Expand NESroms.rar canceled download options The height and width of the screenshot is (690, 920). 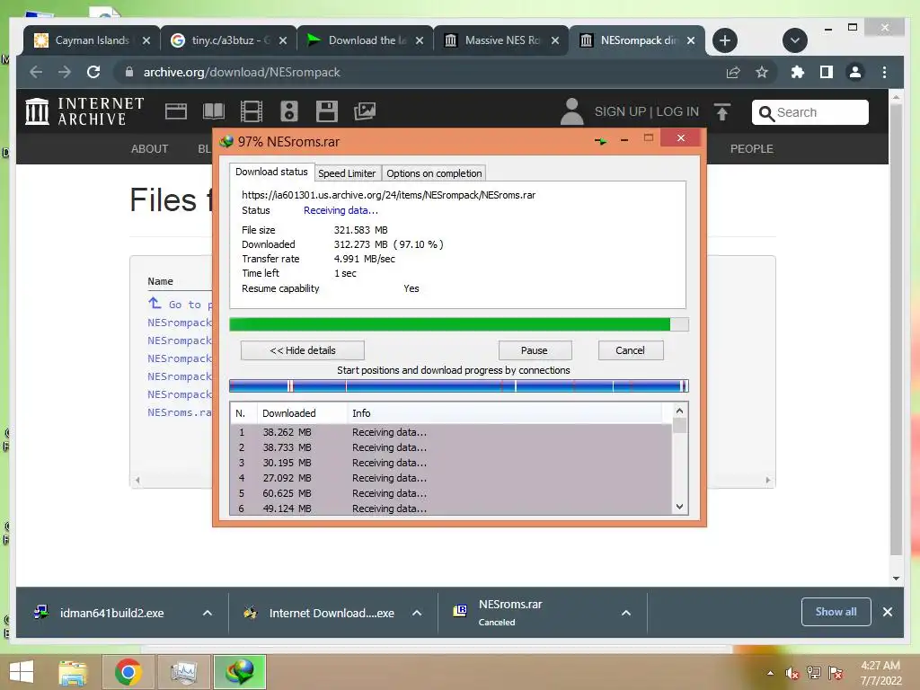tap(626, 613)
